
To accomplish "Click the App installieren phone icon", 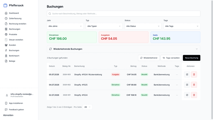I will 6,103.
